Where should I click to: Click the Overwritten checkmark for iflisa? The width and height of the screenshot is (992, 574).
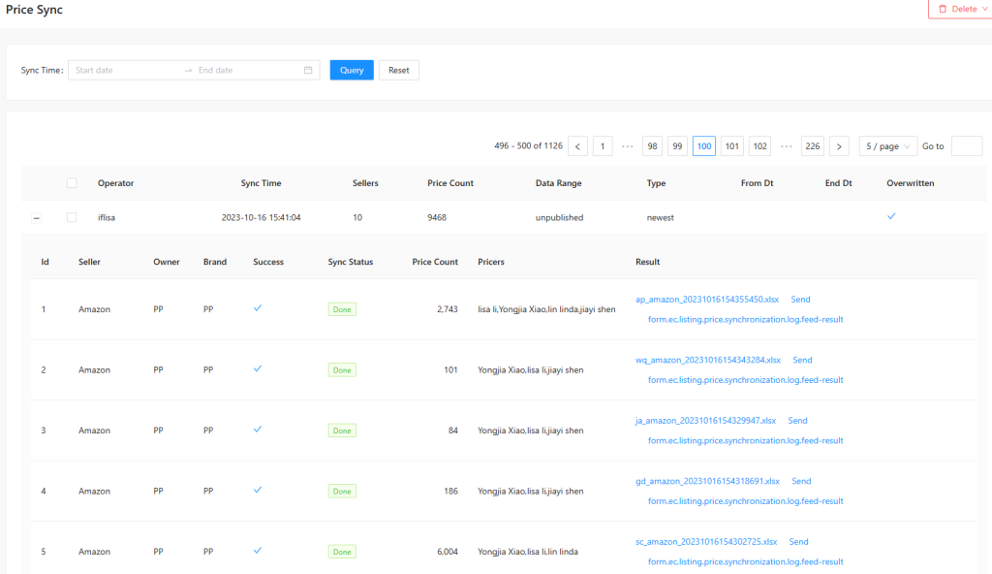pos(891,216)
